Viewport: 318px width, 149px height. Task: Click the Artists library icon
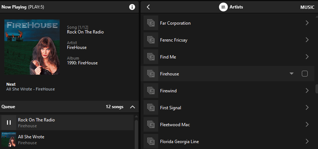[x=223, y=7]
